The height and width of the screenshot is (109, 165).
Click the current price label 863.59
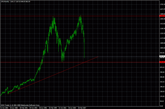162,56
